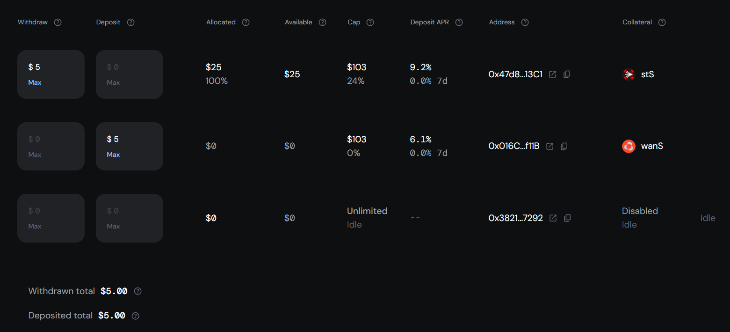Open the Deposit APR help tooltip
Viewport: 730px width, 332px height.
(458, 22)
